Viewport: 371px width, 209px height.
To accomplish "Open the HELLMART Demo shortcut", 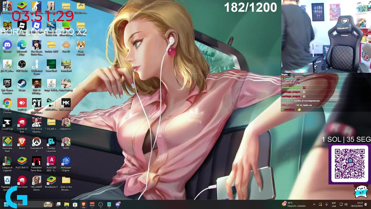I will click(x=37, y=183).
